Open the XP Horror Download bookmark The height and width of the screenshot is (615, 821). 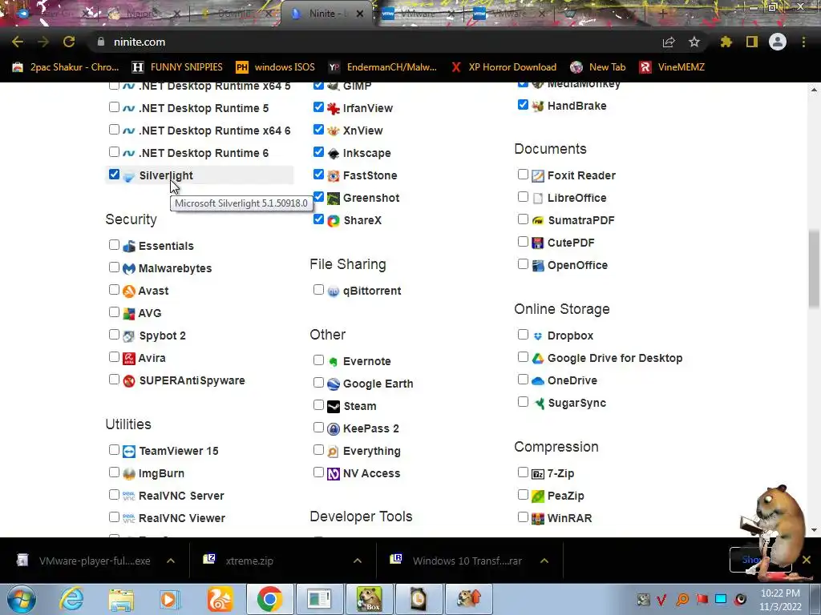(x=504, y=67)
